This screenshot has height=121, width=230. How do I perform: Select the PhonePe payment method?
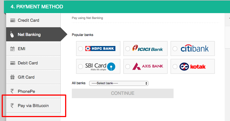33,91
